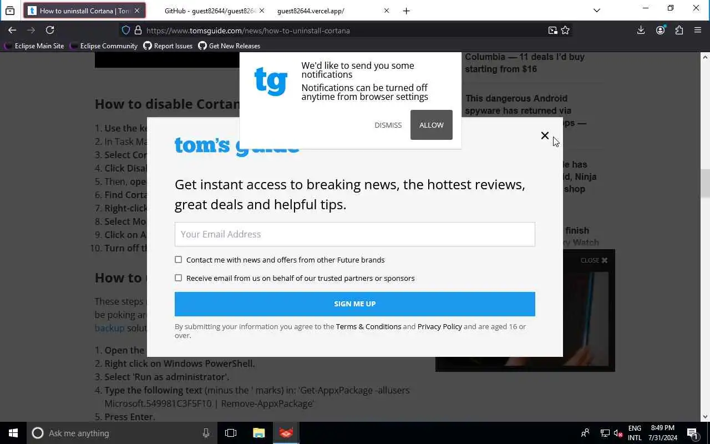The image size is (710, 444).
Task: Allow notifications from Tom's Guide
Action: tap(431, 125)
